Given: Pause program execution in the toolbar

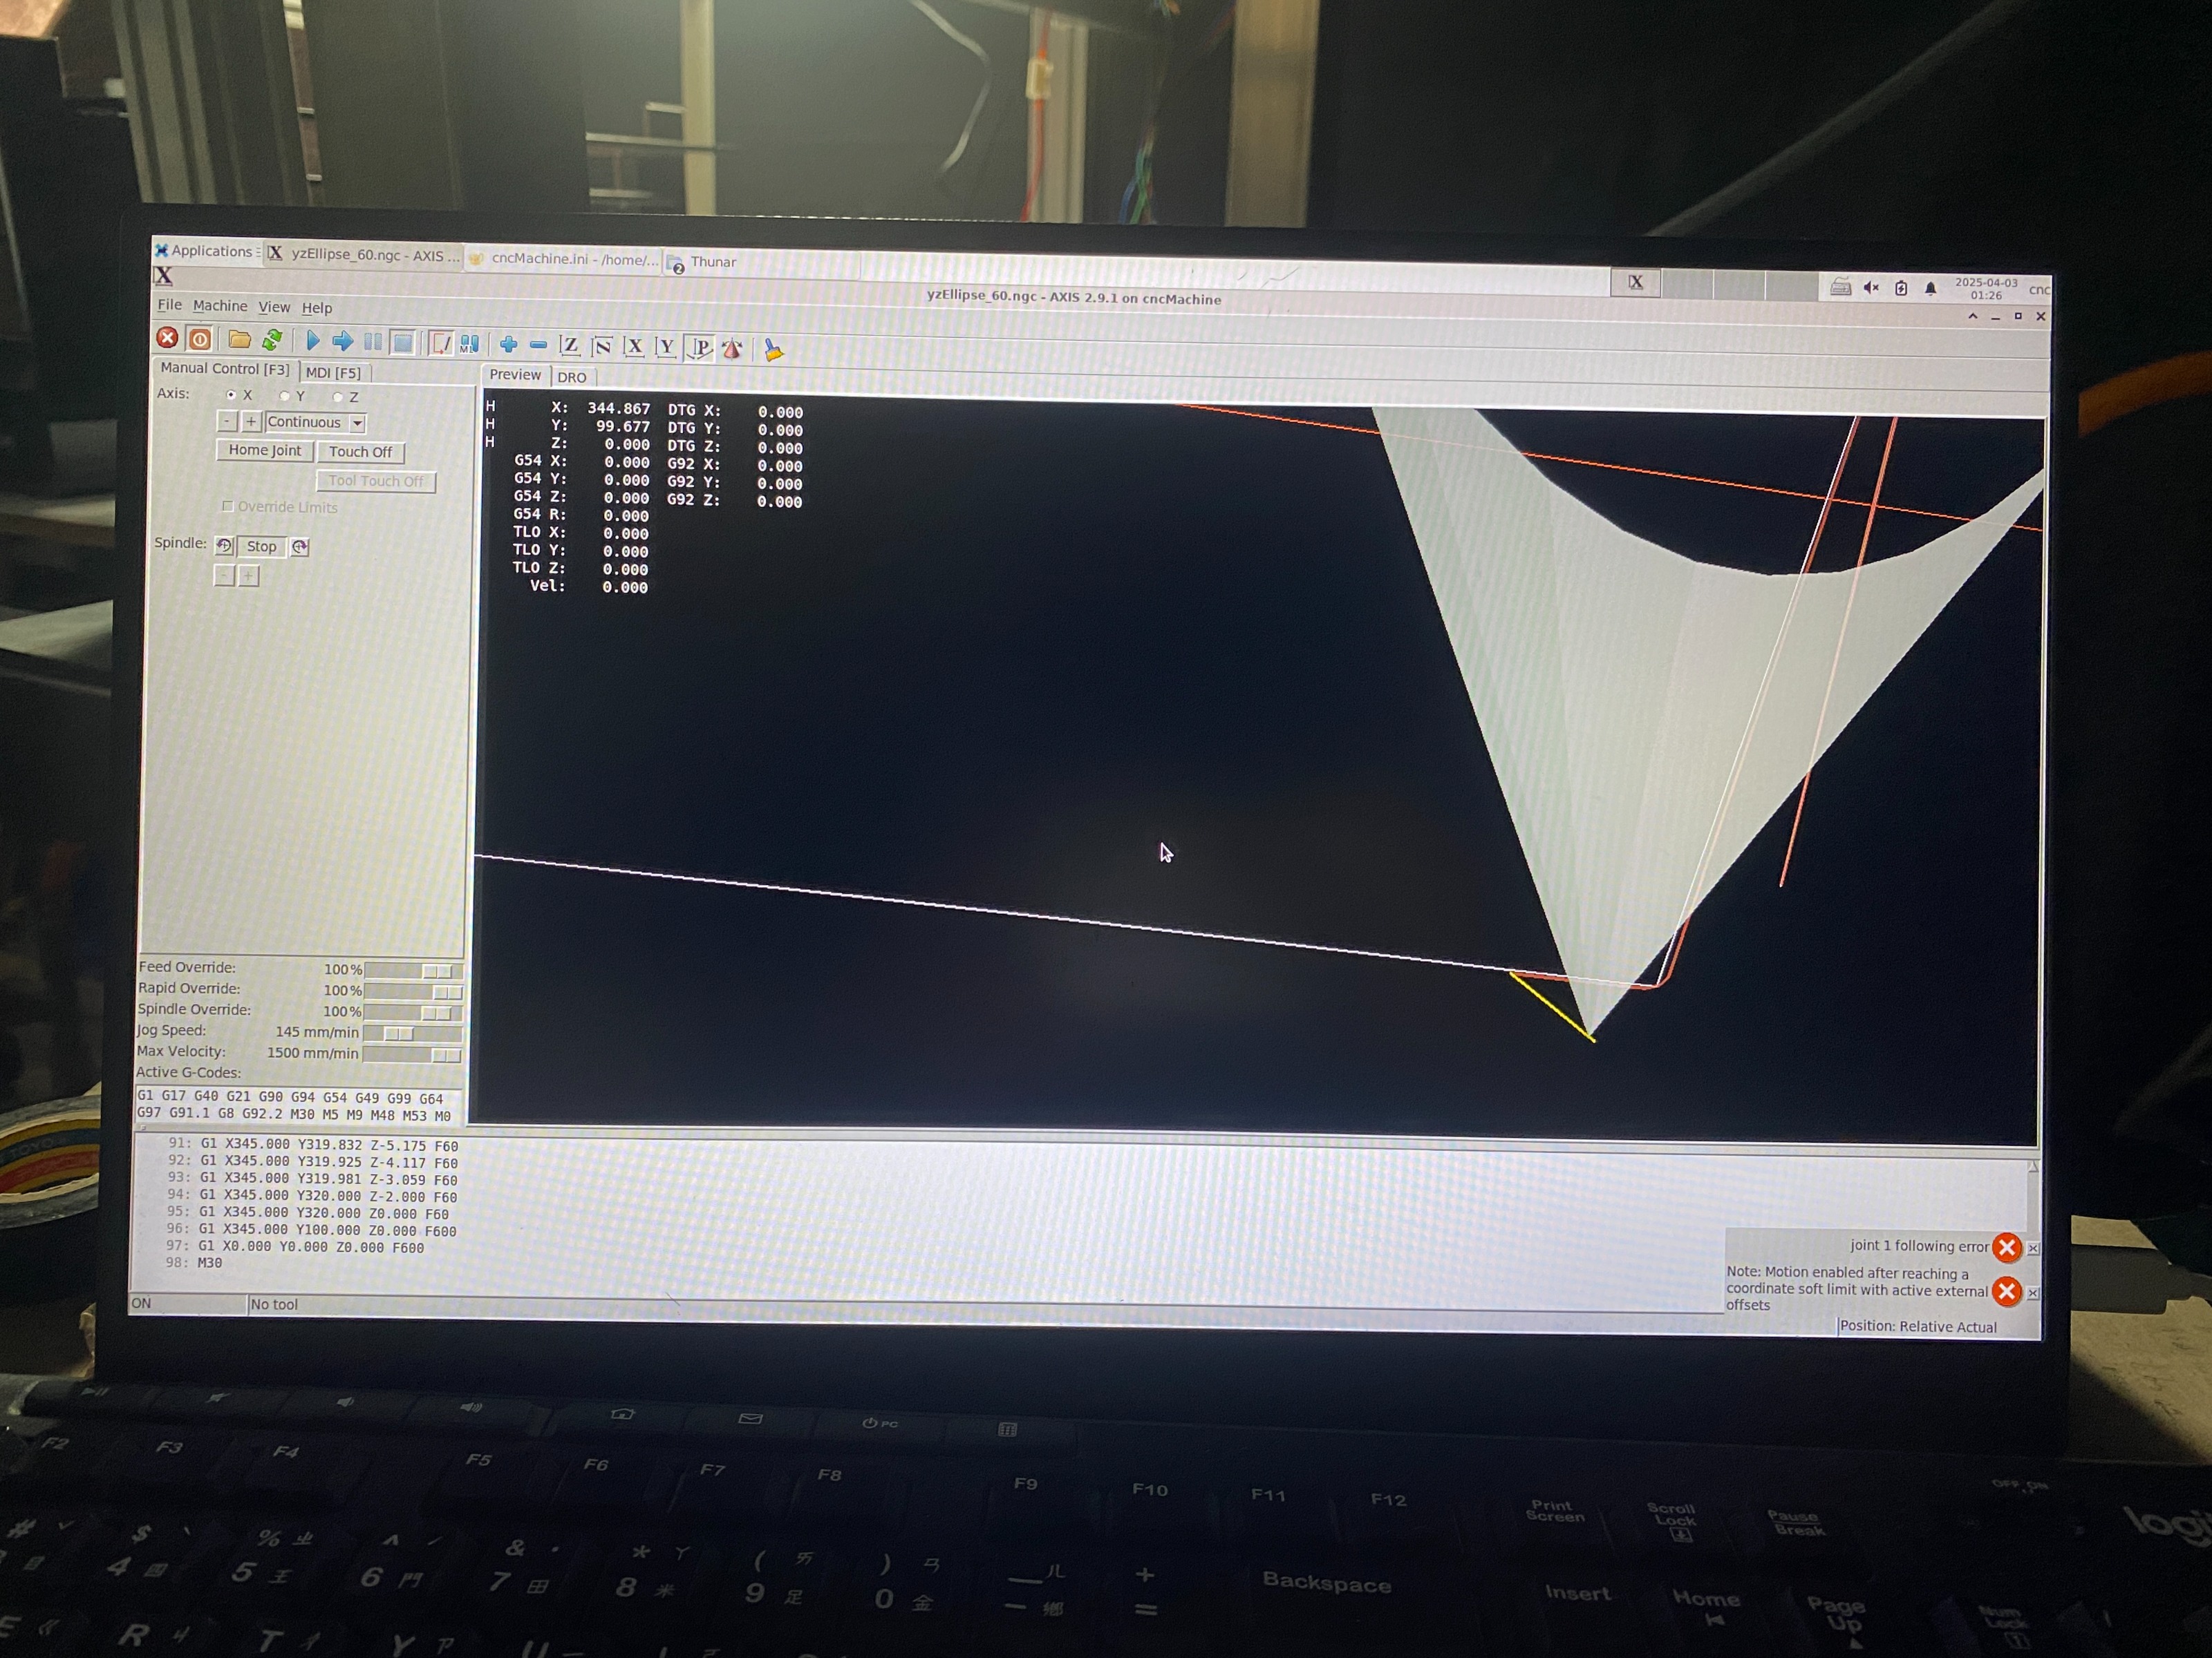Looking at the screenshot, I should tap(373, 342).
